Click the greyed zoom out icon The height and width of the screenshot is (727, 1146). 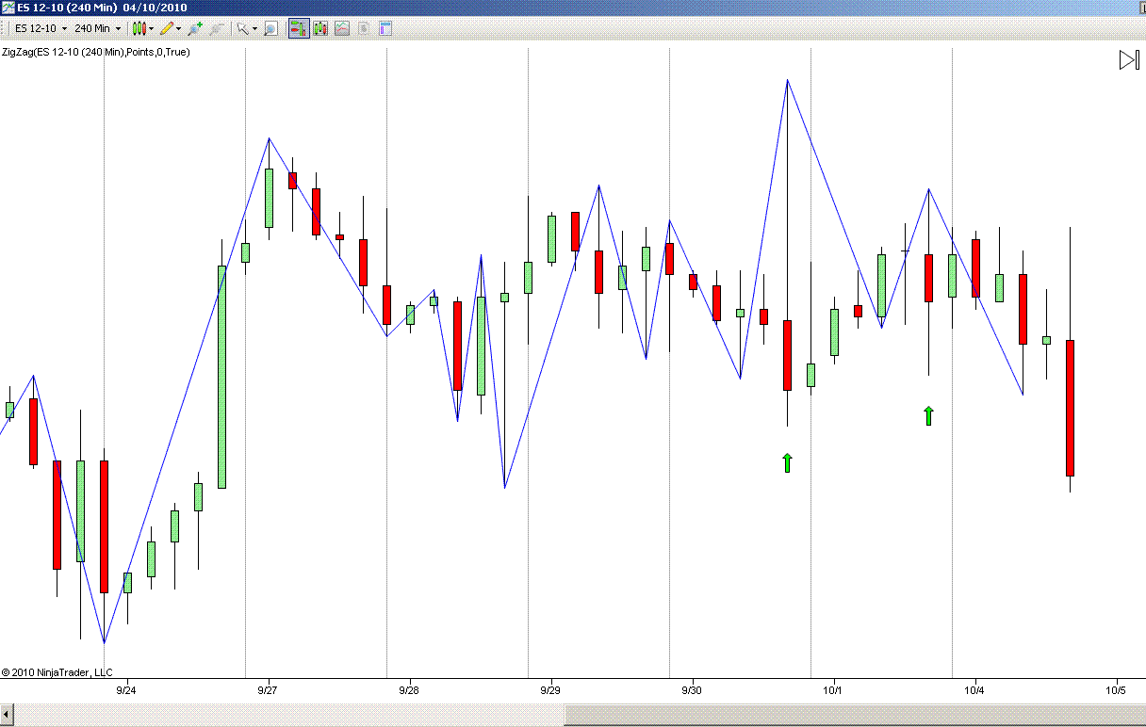pyautogui.click(x=216, y=28)
